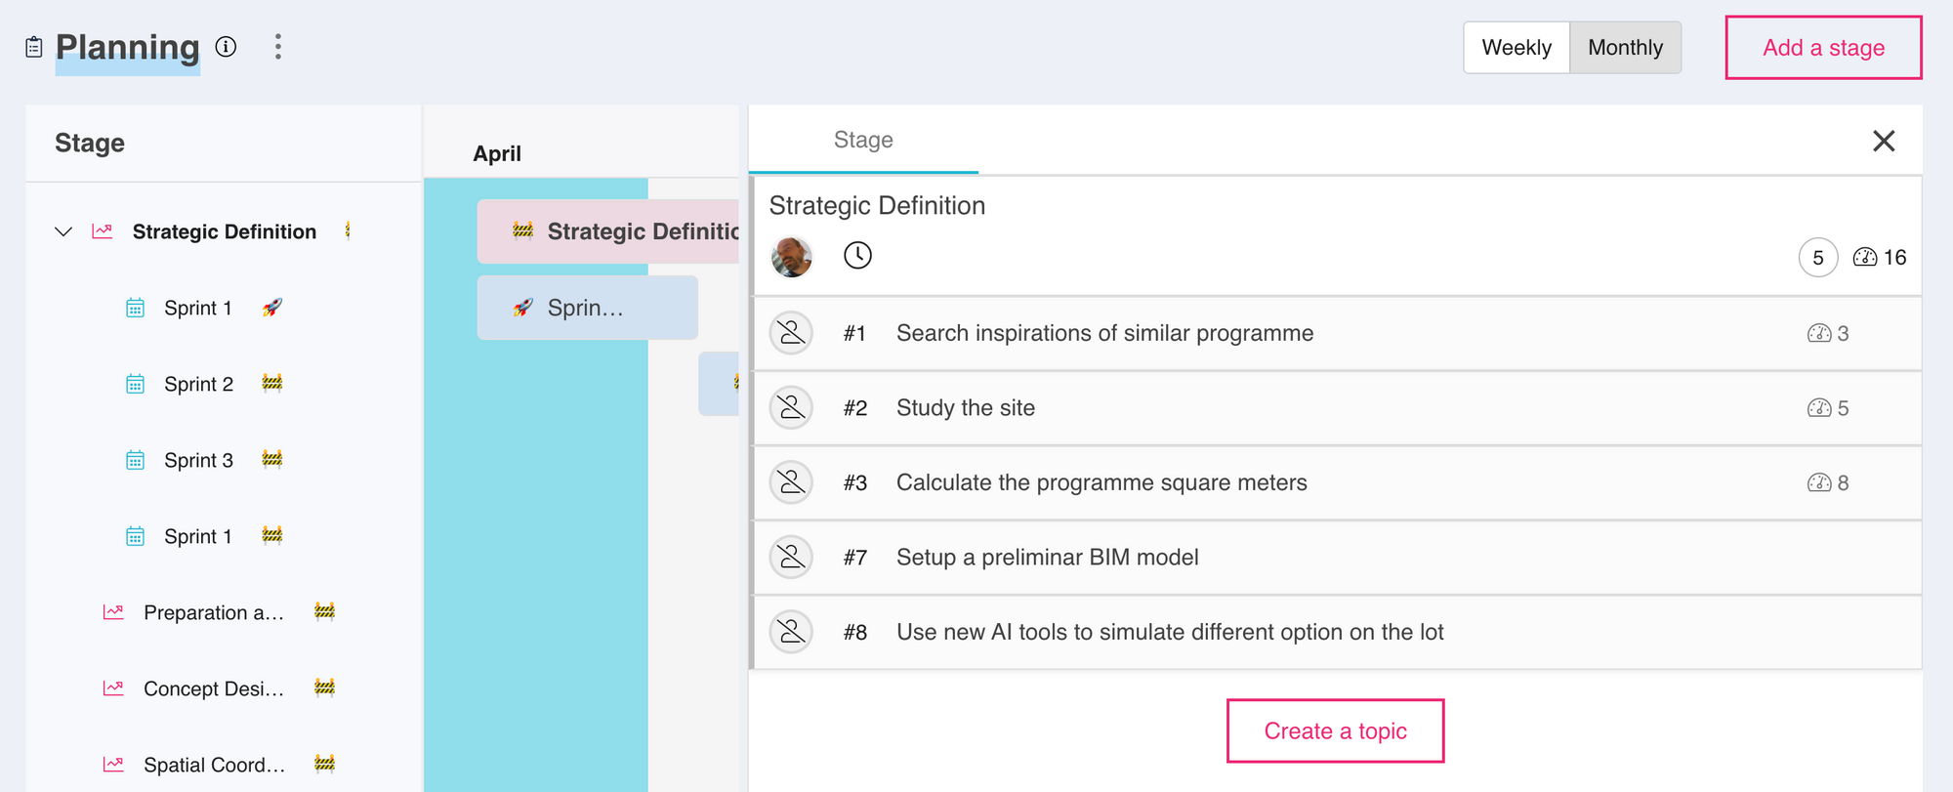Viewport: 1953px width, 792px height.
Task: Click the construction barrier icon beside Sprint 3
Action: pyautogui.click(x=272, y=459)
